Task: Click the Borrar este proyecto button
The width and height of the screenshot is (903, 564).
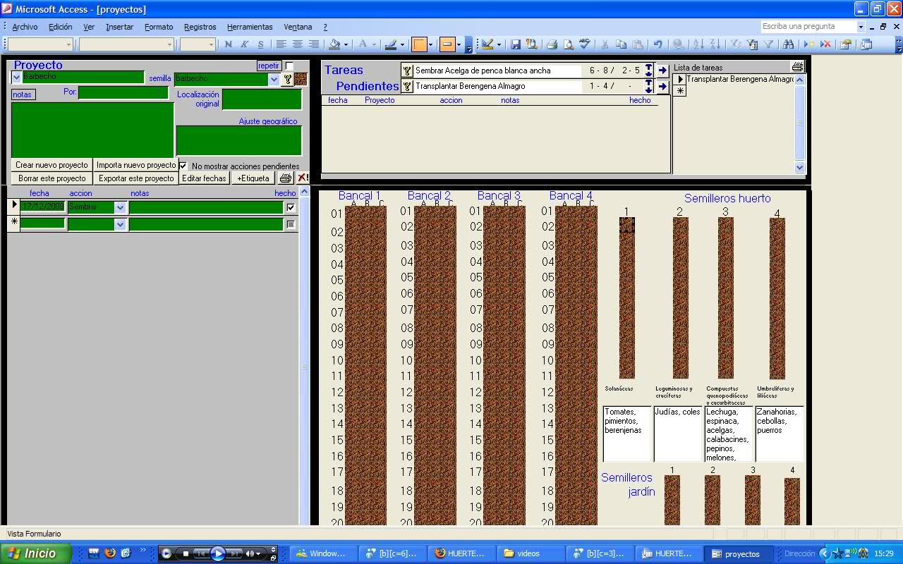Action: (x=52, y=178)
